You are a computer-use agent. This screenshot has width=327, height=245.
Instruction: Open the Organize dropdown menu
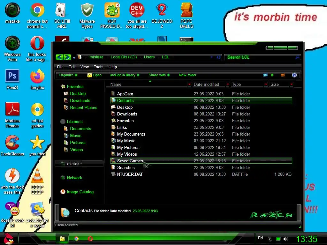(x=68, y=75)
